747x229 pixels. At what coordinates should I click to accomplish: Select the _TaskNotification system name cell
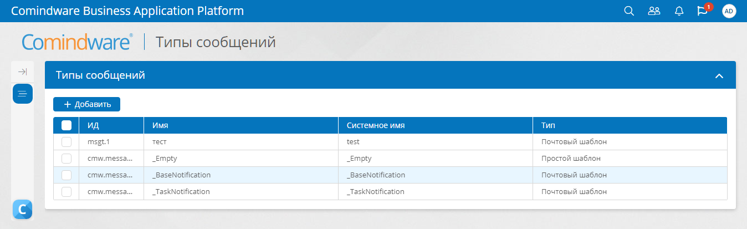(436, 192)
